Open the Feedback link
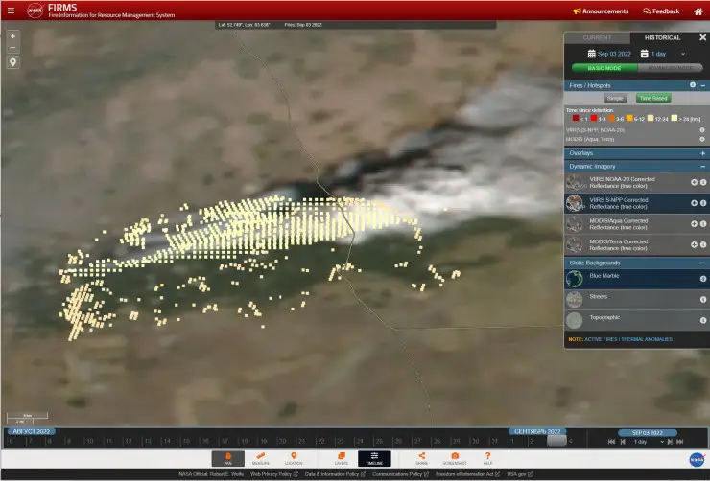710x481 pixels. point(660,11)
